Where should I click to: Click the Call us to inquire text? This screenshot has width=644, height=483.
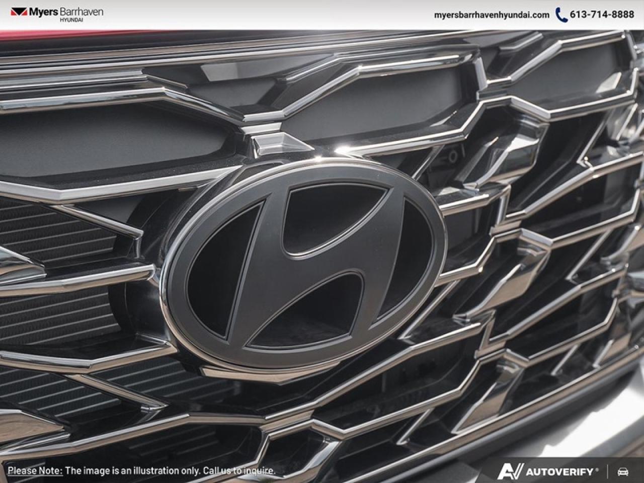(240, 471)
